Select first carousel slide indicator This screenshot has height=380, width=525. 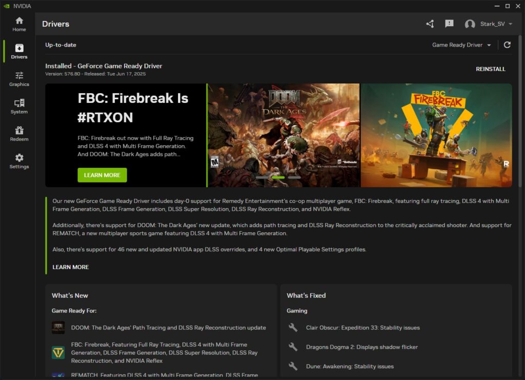(x=261, y=177)
